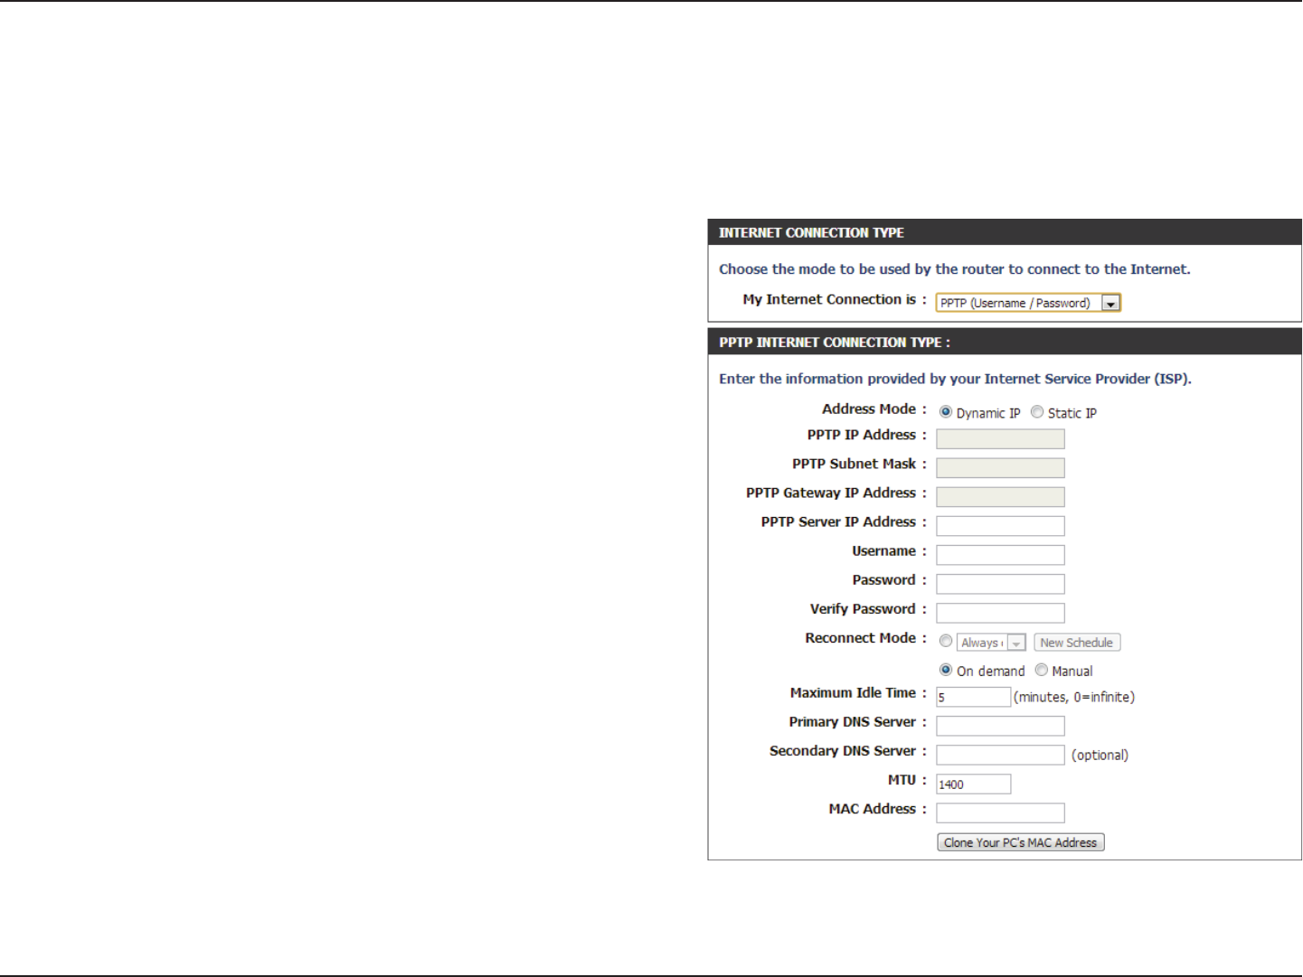Click the '(optional)' hint text
1303x977 pixels.
[x=1100, y=756]
